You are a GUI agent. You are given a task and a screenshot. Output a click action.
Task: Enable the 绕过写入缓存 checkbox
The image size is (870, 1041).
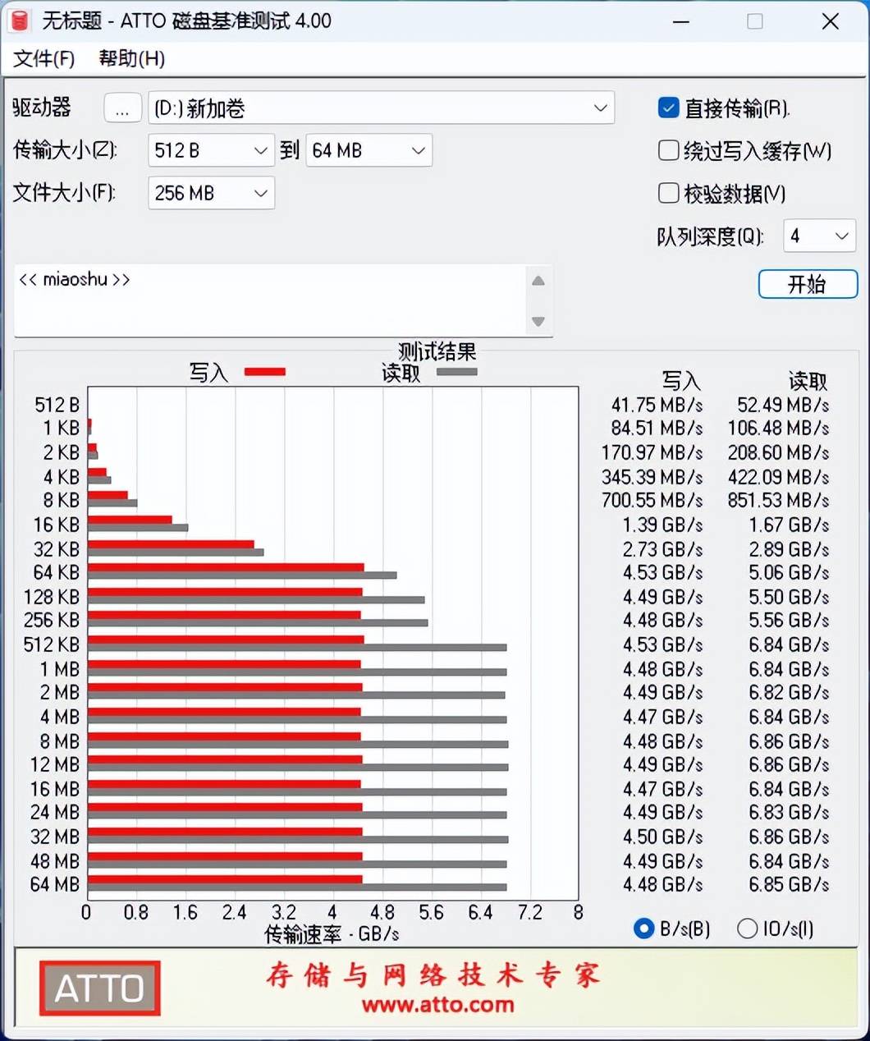pos(668,150)
